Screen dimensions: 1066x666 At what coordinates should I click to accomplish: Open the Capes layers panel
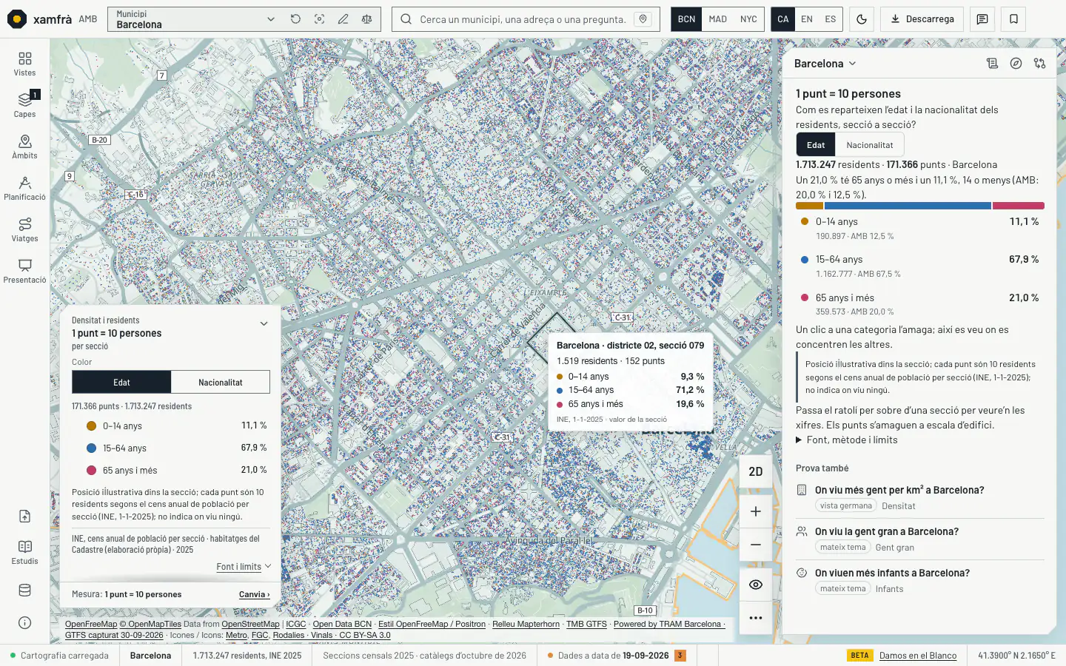click(24, 105)
